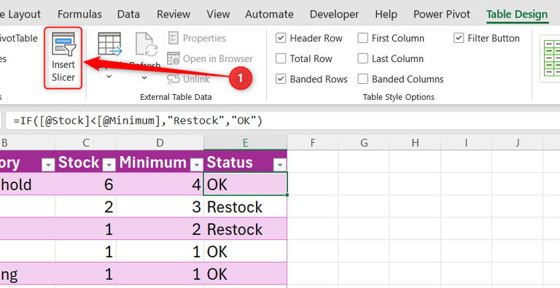Viewport: 560px width, 288px height.
Task: Select first Restock status cell
Action: click(245, 207)
